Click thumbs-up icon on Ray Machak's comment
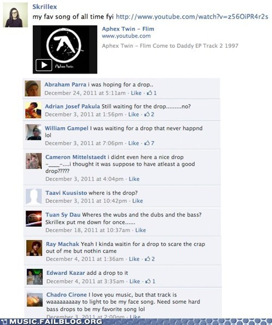The height and width of the screenshot is (325, 272). [147, 259]
